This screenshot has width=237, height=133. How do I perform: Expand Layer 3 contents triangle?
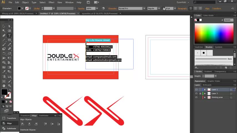click(x=205, y=94)
